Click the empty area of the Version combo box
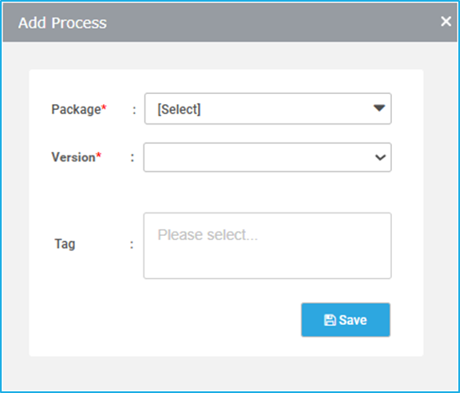Viewport: 460px width, 393px height. 259,157
